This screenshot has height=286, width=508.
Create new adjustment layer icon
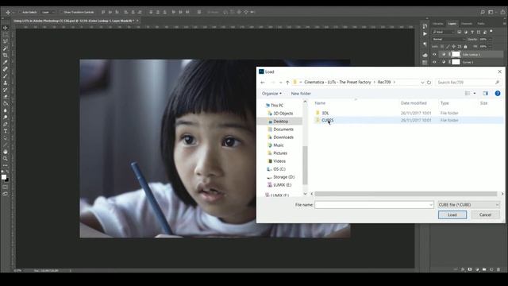click(x=477, y=269)
